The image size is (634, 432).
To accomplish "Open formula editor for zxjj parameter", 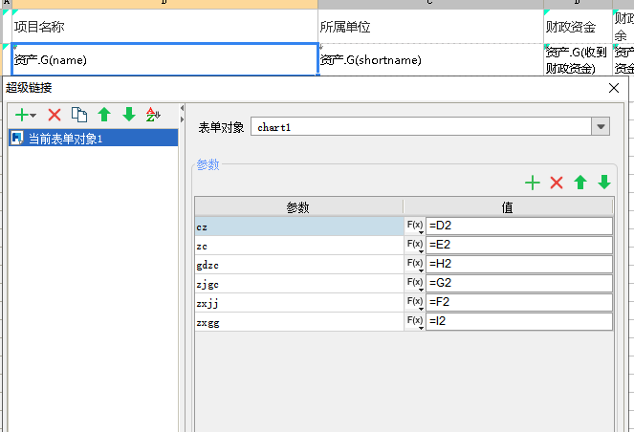I will (415, 302).
